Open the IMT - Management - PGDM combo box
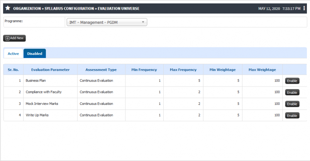The height and width of the screenshot is (161, 310). click(x=107, y=22)
